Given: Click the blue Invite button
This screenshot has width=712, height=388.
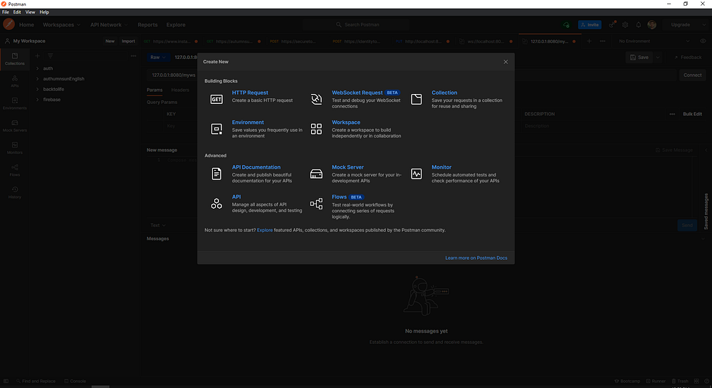Looking at the screenshot, I should [590, 25].
